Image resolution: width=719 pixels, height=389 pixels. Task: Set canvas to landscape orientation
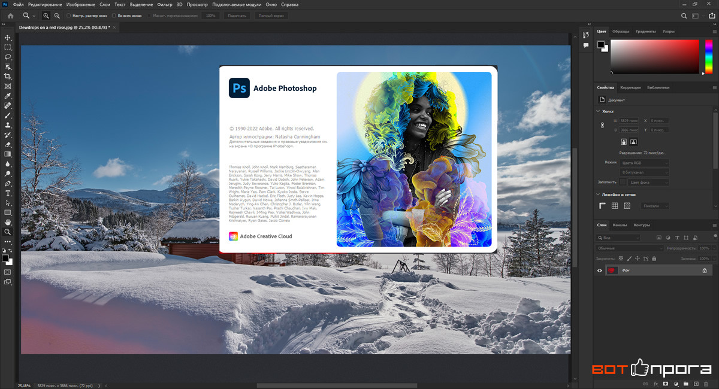point(633,142)
